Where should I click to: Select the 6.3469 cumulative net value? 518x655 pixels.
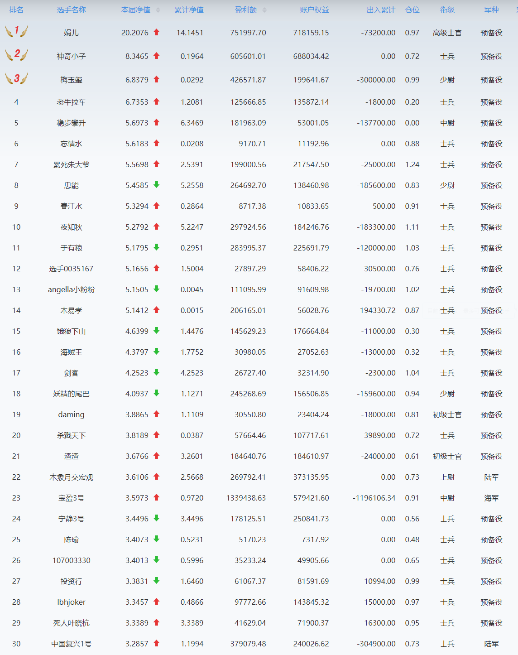pos(192,123)
